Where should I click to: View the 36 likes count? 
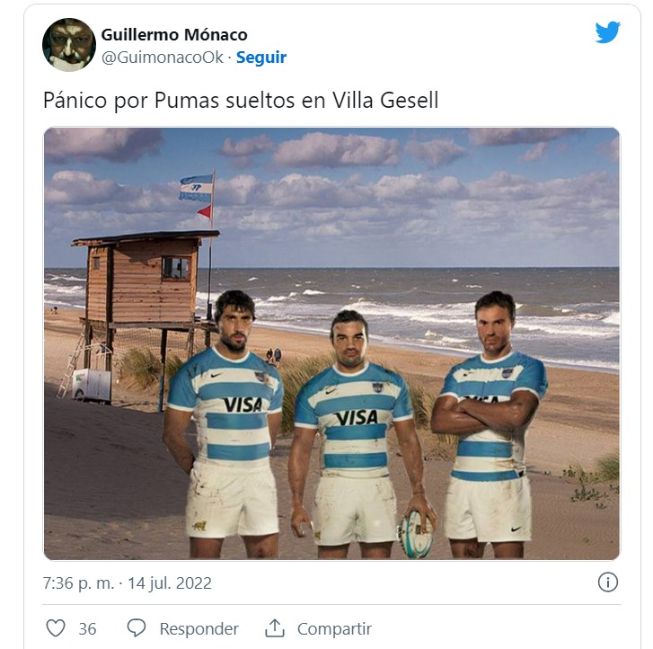coord(87,628)
